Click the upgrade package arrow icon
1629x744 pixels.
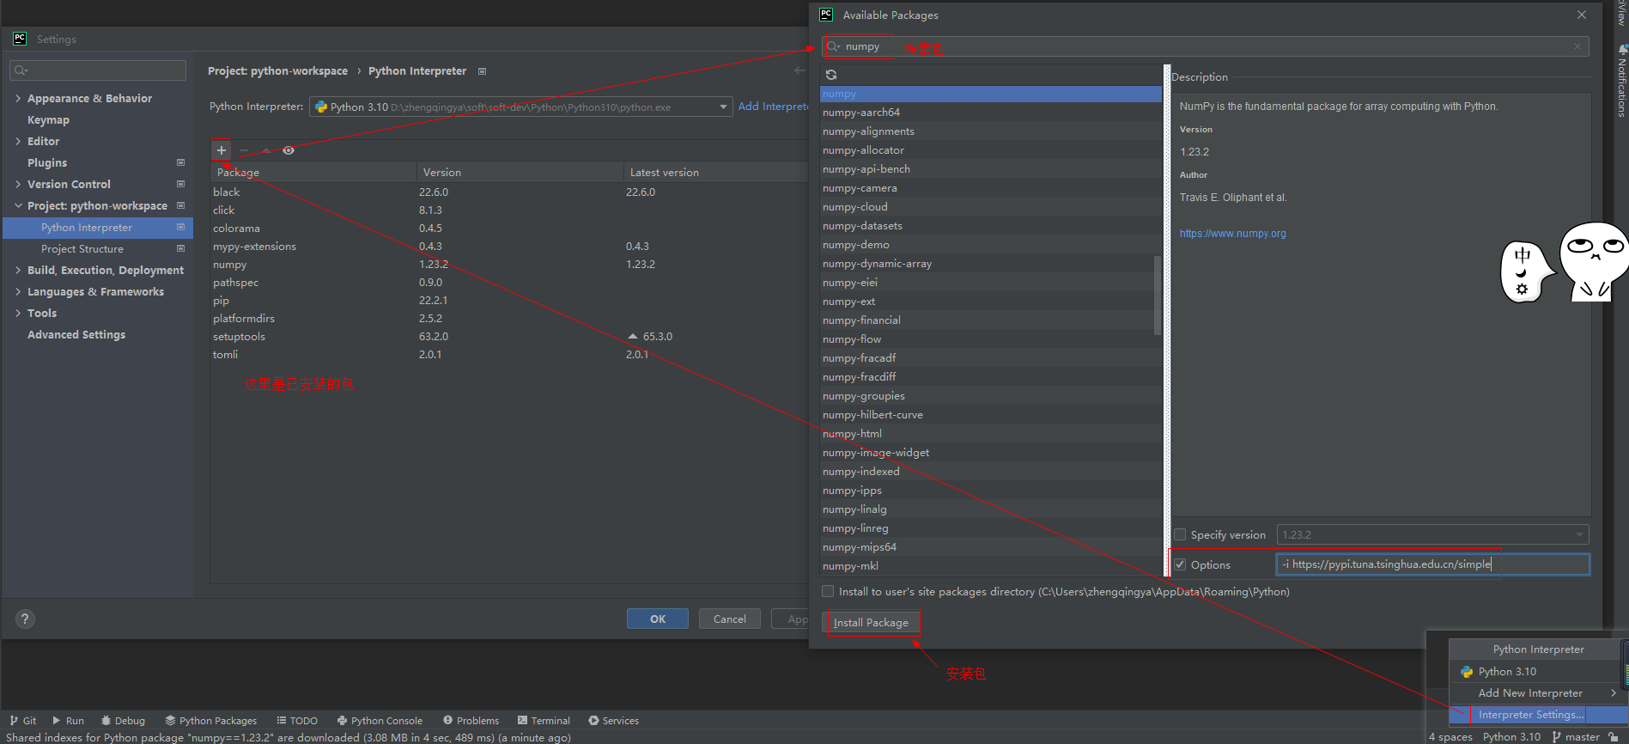pos(266,150)
